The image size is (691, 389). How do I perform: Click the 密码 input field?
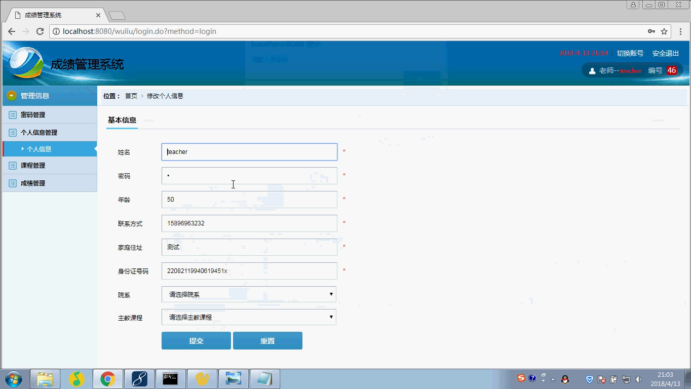click(x=249, y=176)
